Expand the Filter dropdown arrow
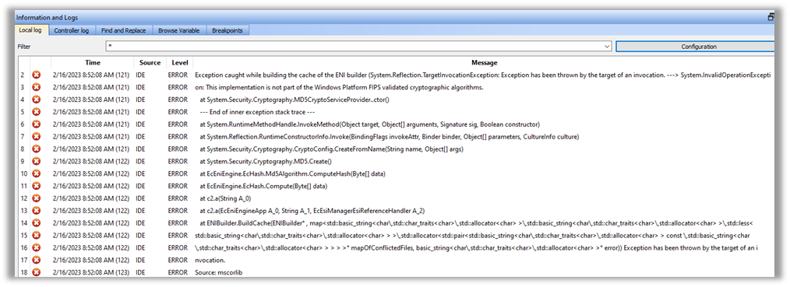 607,47
